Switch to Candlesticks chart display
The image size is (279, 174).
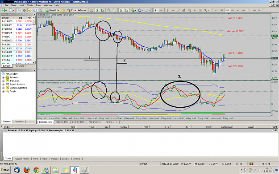pyautogui.click(x=97, y=10)
